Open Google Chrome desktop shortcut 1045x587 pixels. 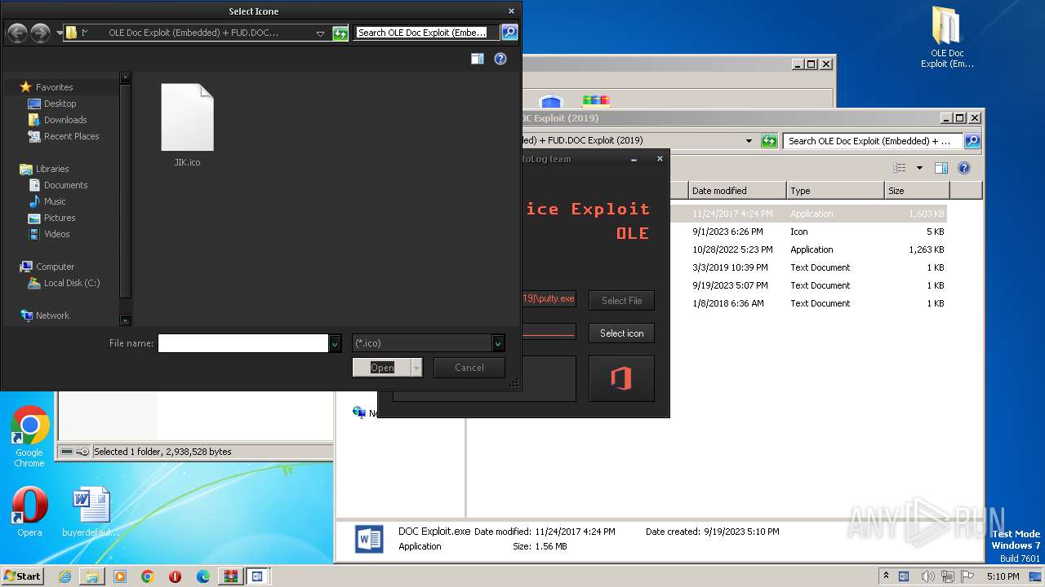click(x=29, y=436)
